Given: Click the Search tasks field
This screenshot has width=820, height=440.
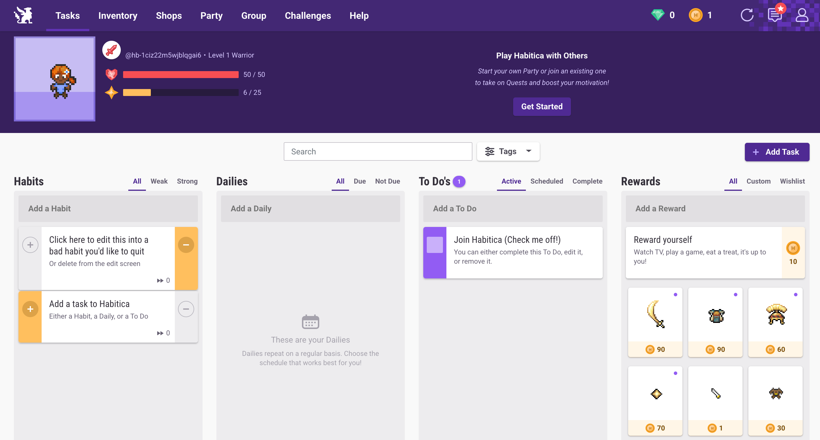Looking at the screenshot, I should (x=378, y=151).
